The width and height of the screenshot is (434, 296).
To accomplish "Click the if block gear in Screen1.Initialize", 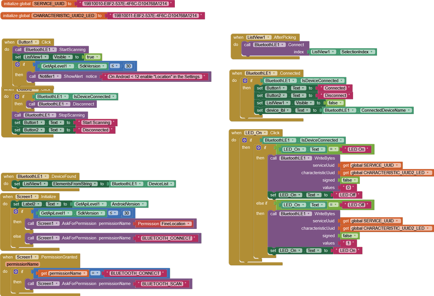I will 16,212.
